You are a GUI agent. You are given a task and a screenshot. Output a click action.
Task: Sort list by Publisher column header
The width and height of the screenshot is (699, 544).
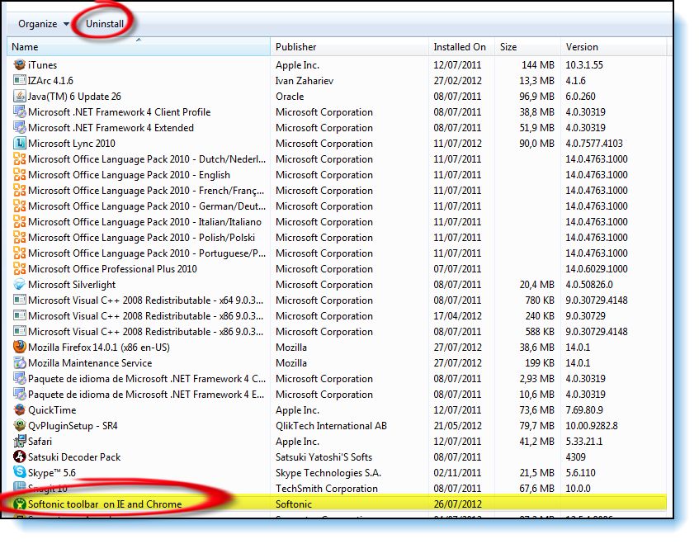pyautogui.click(x=349, y=47)
